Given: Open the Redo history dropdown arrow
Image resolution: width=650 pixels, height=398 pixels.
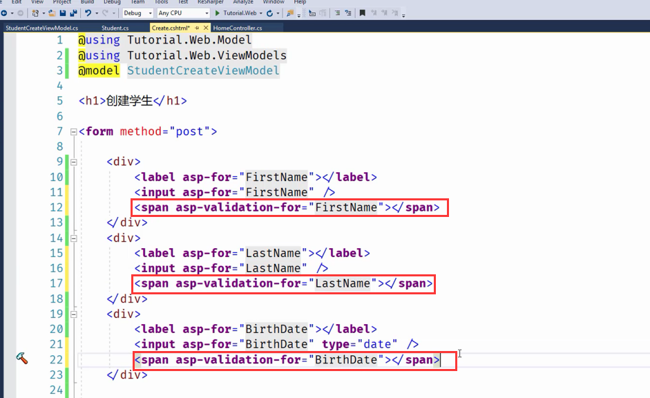Looking at the screenshot, I should (113, 13).
